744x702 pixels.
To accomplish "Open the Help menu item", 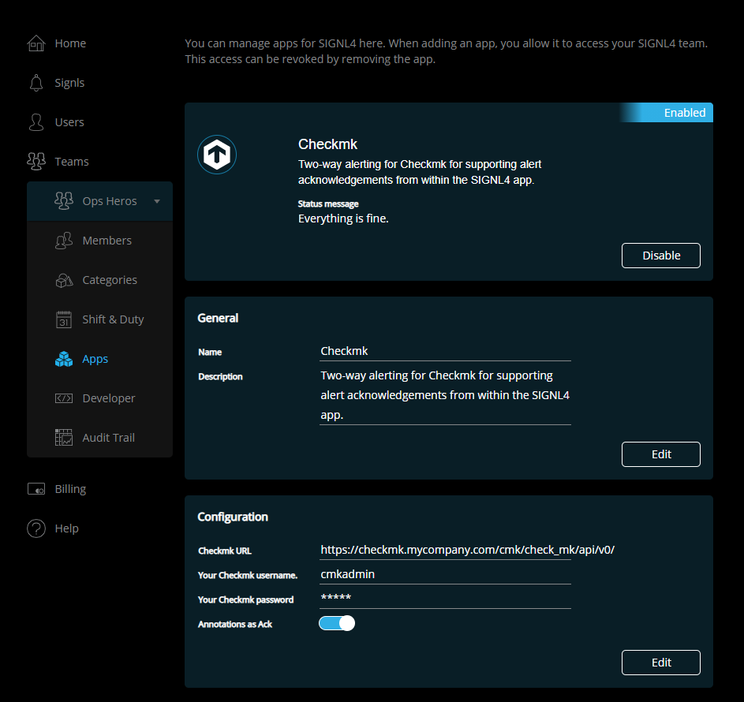I will tap(66, 528).
